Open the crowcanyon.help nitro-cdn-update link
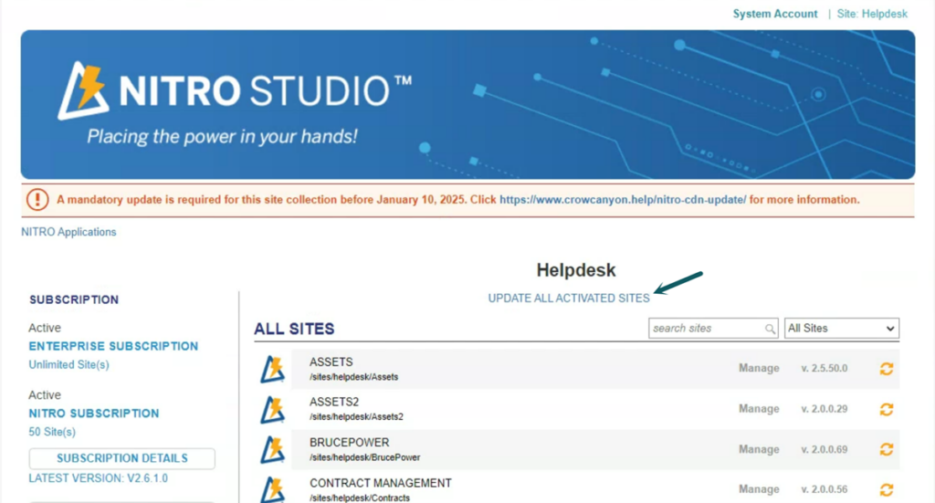 (x=623, y=200)
